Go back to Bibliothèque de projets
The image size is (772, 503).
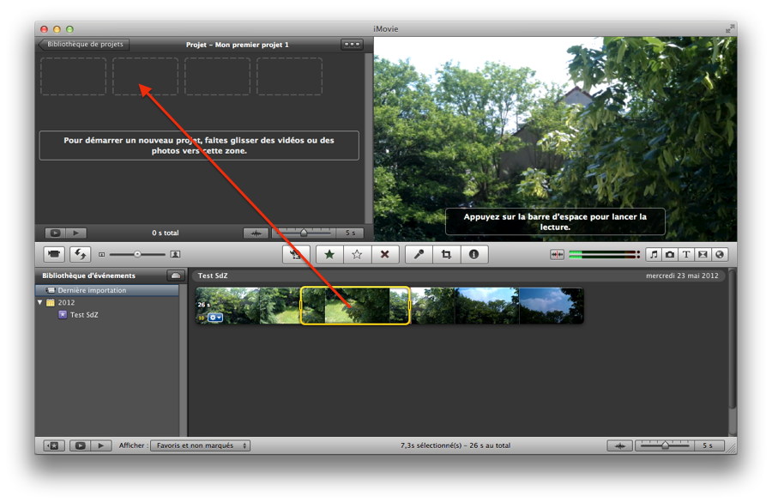tap(84, 45)
